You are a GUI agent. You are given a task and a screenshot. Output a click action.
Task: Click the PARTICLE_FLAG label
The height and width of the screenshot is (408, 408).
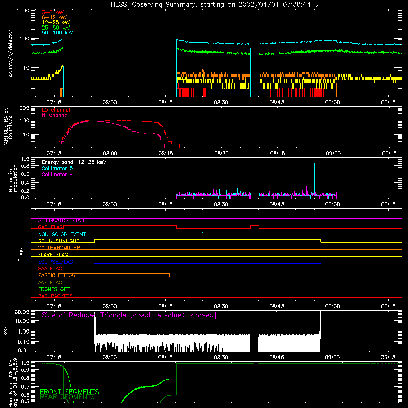57,275
